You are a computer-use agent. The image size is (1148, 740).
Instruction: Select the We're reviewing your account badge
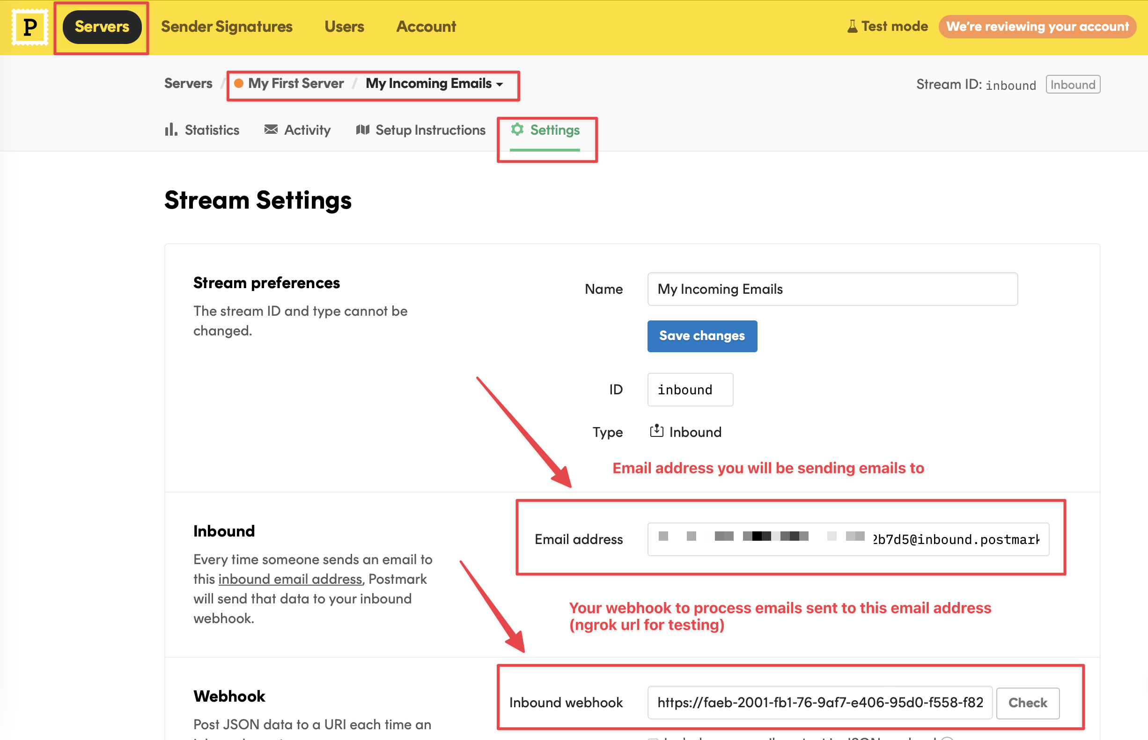[x=1038, y=27]
